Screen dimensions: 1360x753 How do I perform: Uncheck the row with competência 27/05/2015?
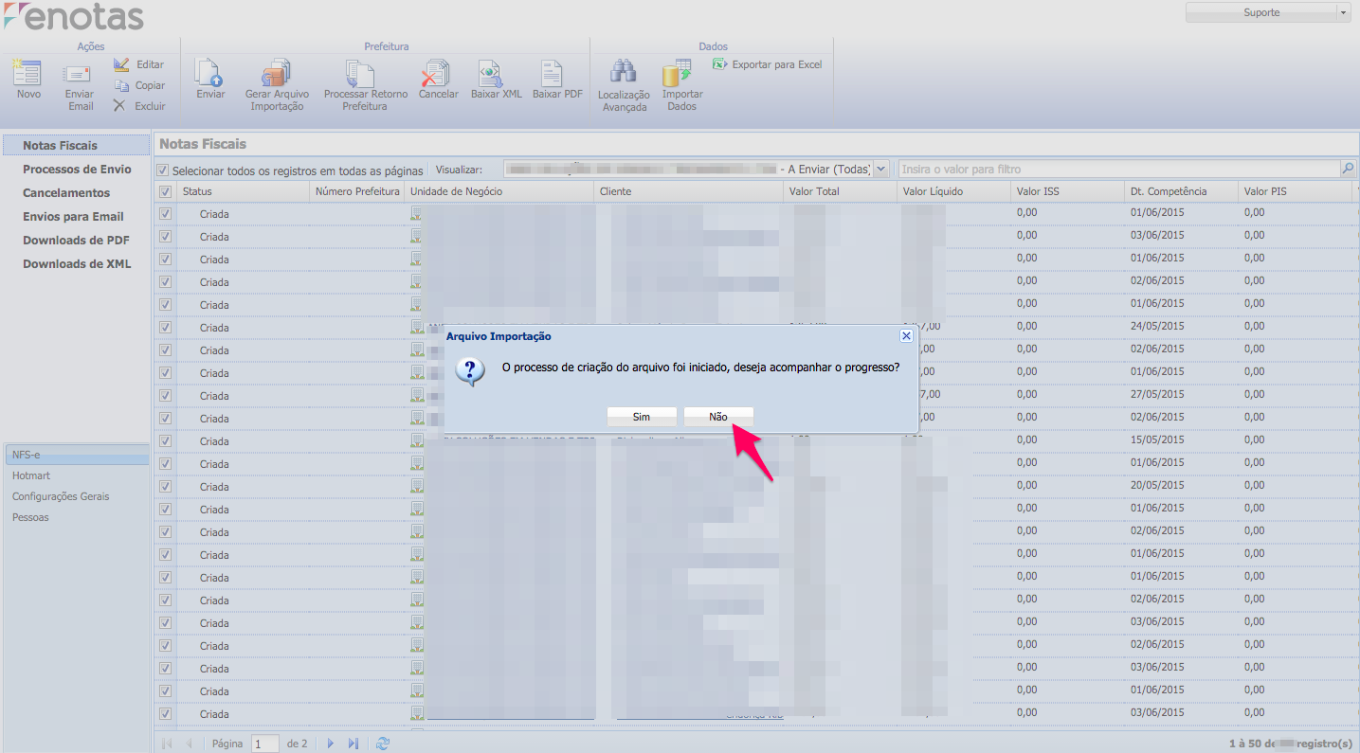click(166, 396)
